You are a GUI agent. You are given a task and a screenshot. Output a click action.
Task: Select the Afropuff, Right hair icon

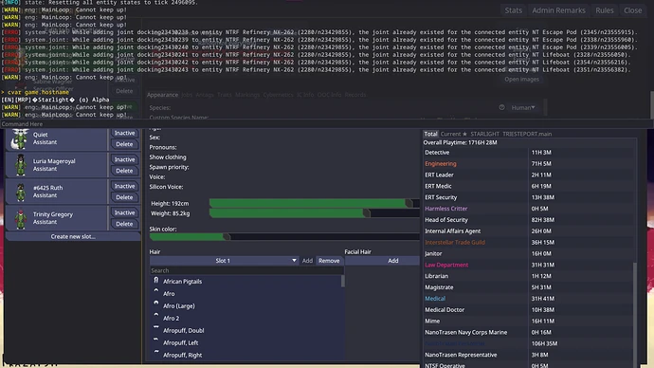[156, 352]
